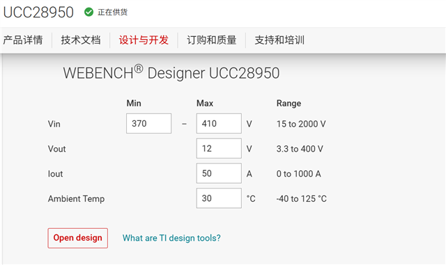The image size is (446, 265).
Task: Click the '0 to 1000 A' range text
Action: tap(299, 174)
